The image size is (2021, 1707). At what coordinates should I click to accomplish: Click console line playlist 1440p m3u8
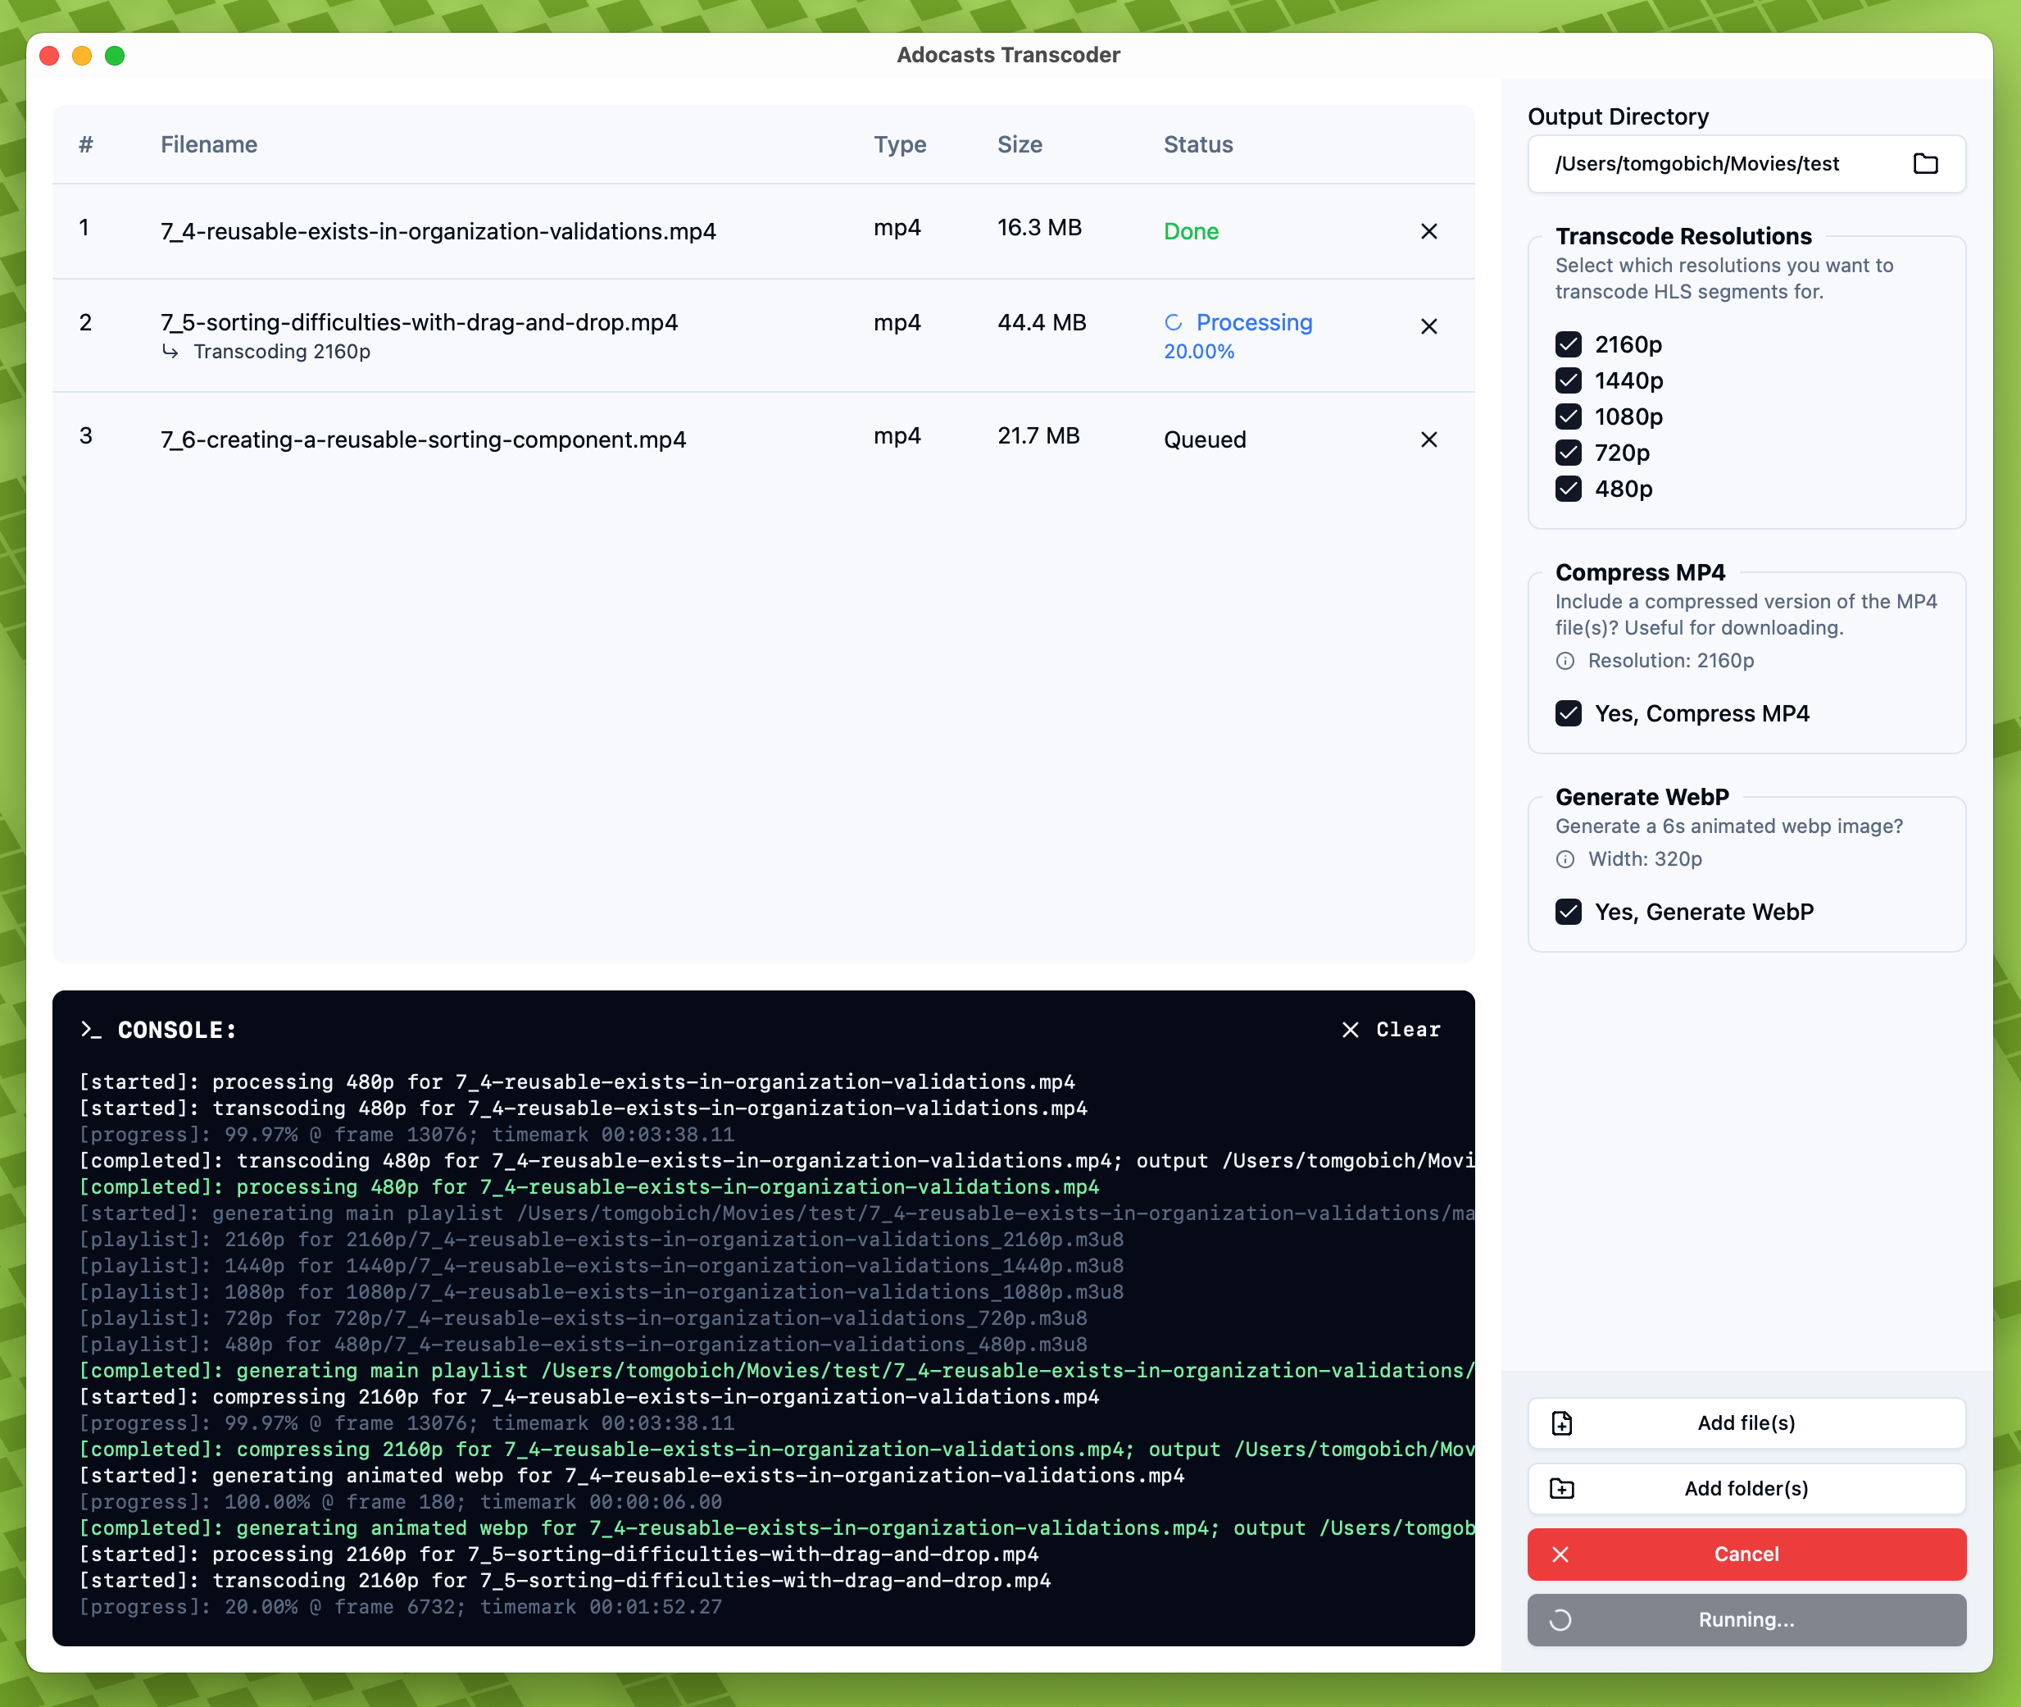(x=602, y=1266)
